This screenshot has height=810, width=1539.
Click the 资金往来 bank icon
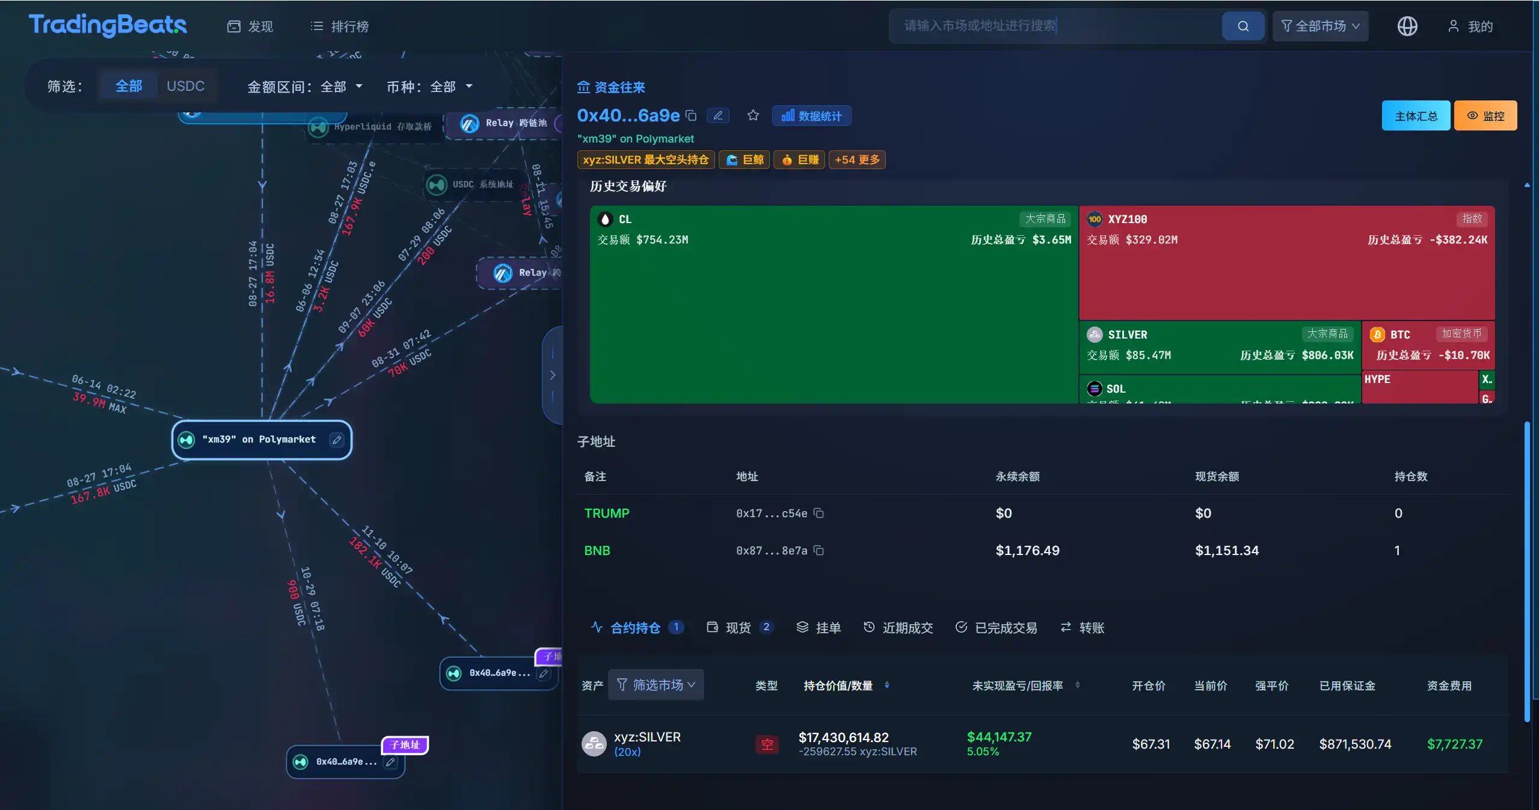[x=583, y=87]
